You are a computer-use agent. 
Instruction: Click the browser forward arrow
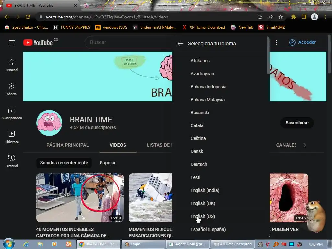pyautogui.click(x=18, y=17)
